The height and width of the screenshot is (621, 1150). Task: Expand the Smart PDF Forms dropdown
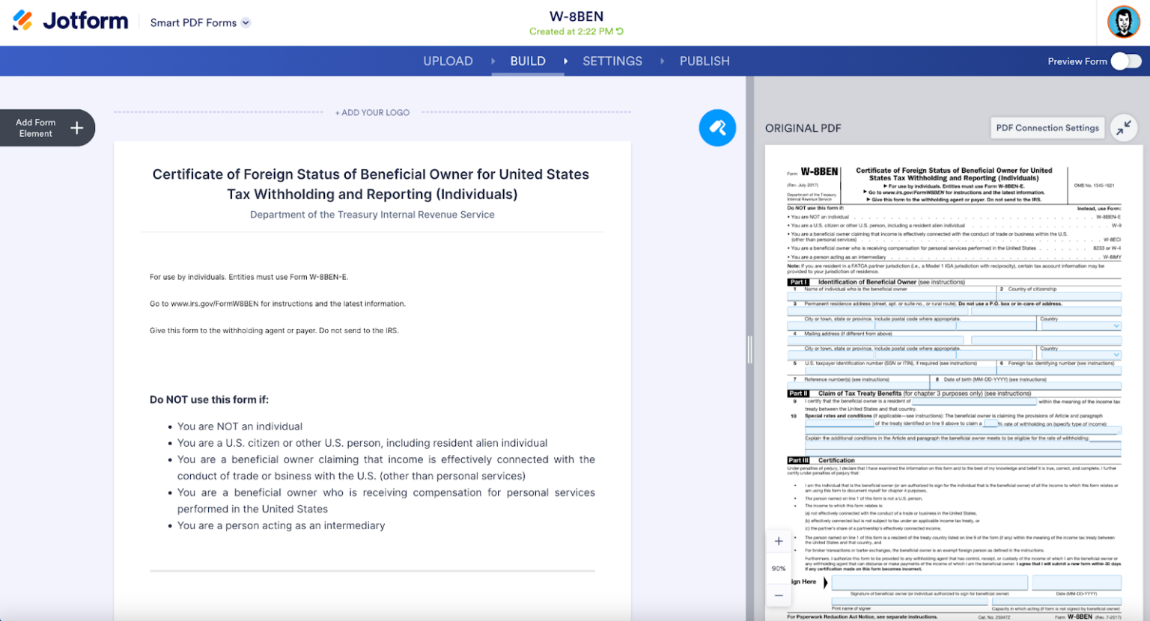point(246,22)
